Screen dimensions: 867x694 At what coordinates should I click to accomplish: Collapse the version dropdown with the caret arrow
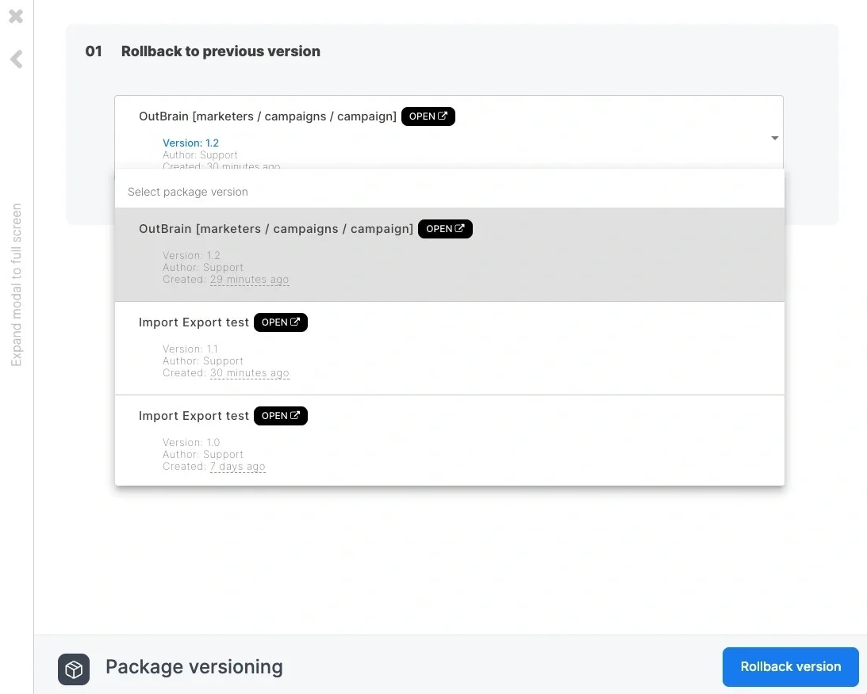tap(774, 137)
